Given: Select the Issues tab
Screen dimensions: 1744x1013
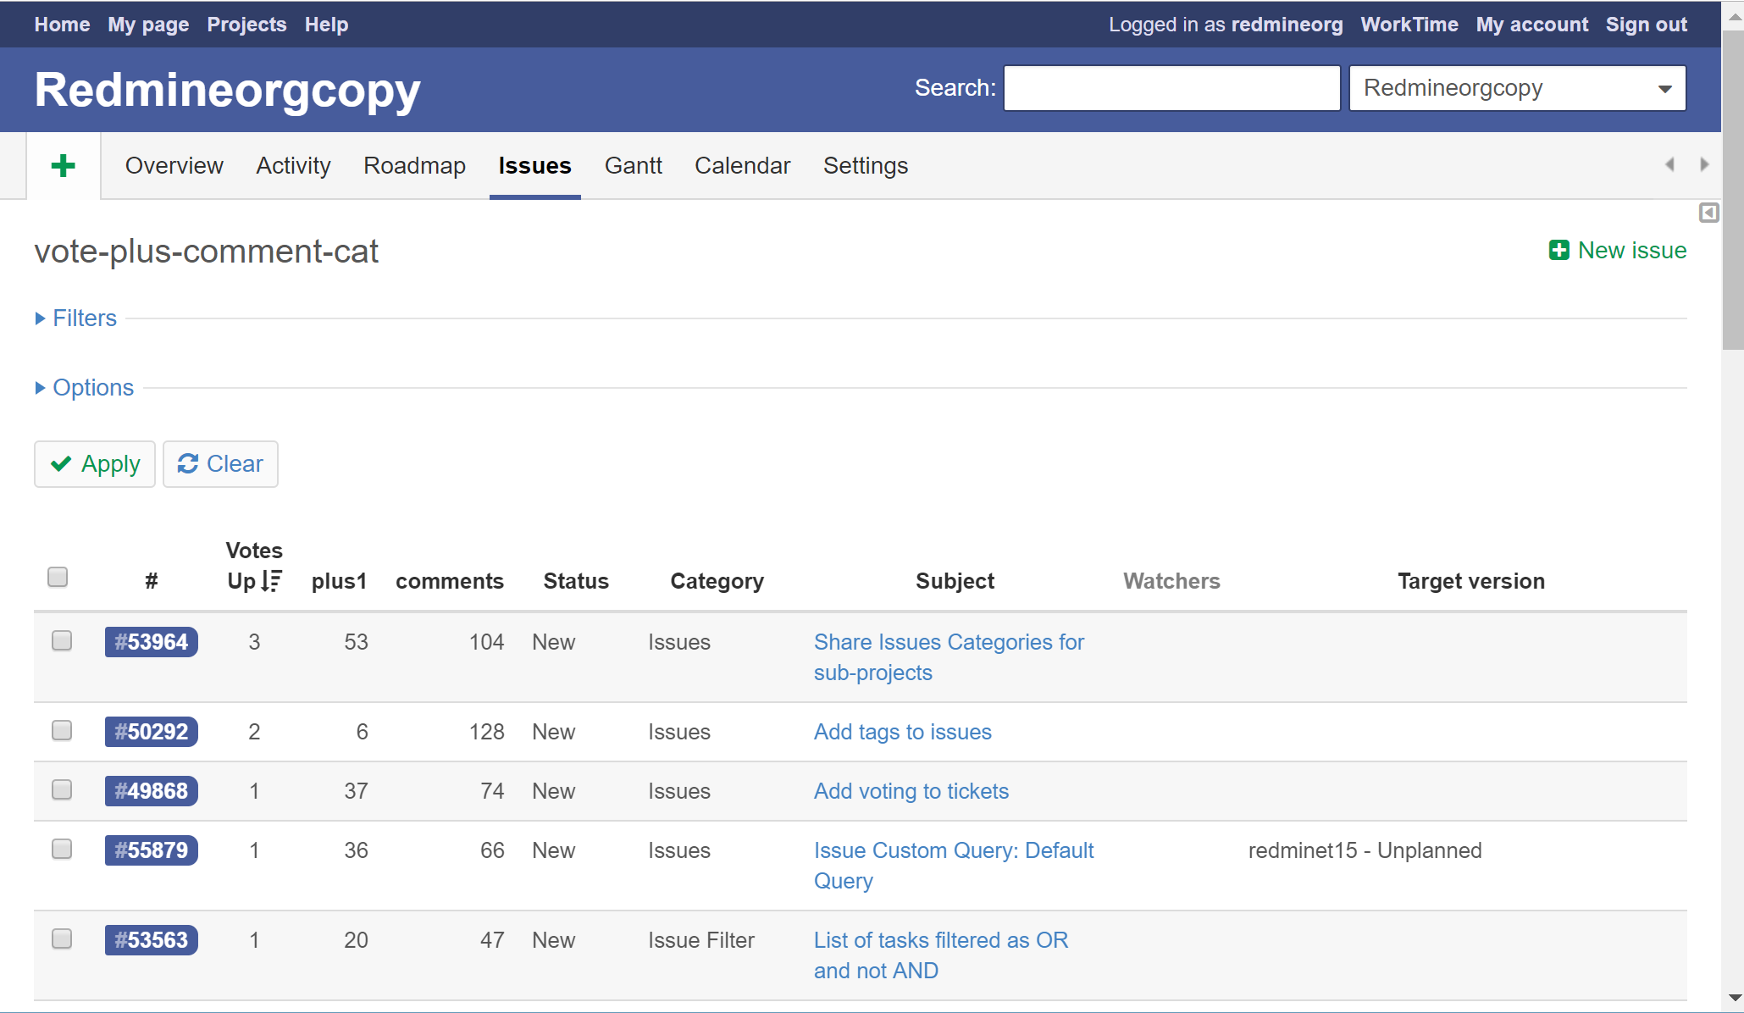Looking at the screenshot, I should point(534,165).
